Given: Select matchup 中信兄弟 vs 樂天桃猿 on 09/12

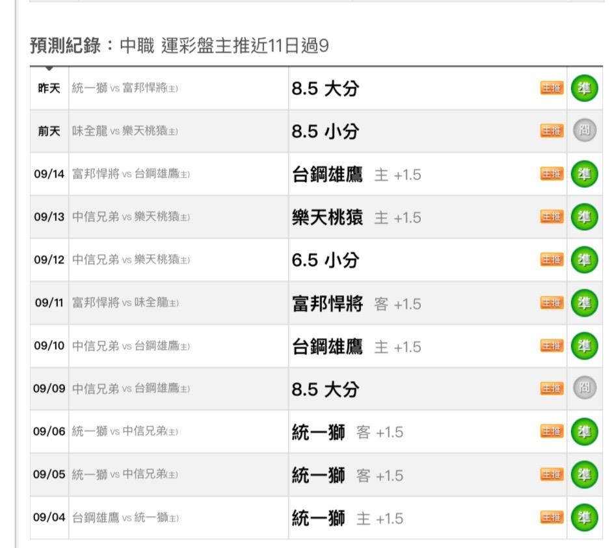Looking at the screenshot, I should pos(131,259).
